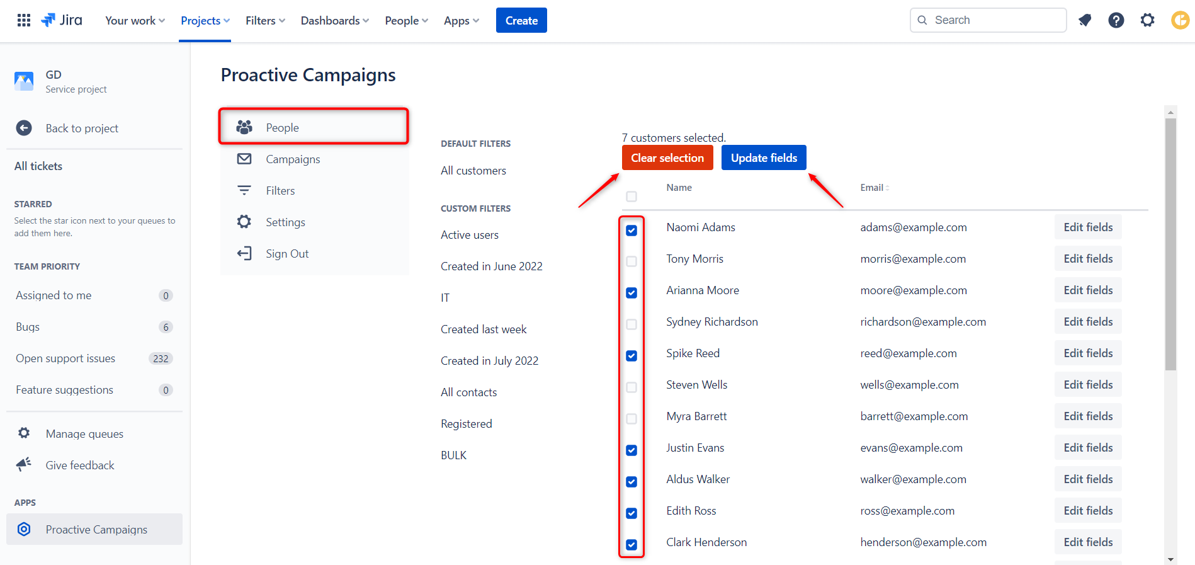Click the scrollbar up arrow
The image size is (1195, 565).
point(1170,112)
